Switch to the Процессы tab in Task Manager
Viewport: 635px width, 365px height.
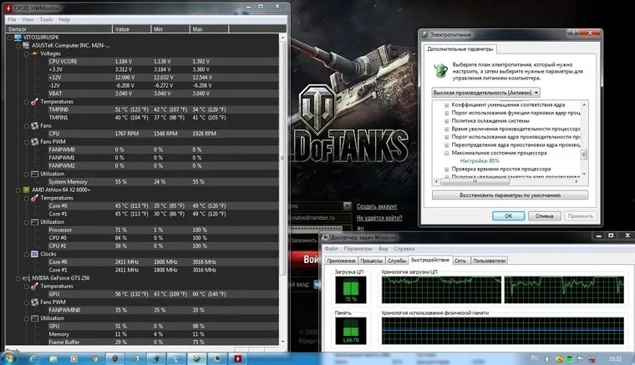pyautogui.click(x=371, y=261)
